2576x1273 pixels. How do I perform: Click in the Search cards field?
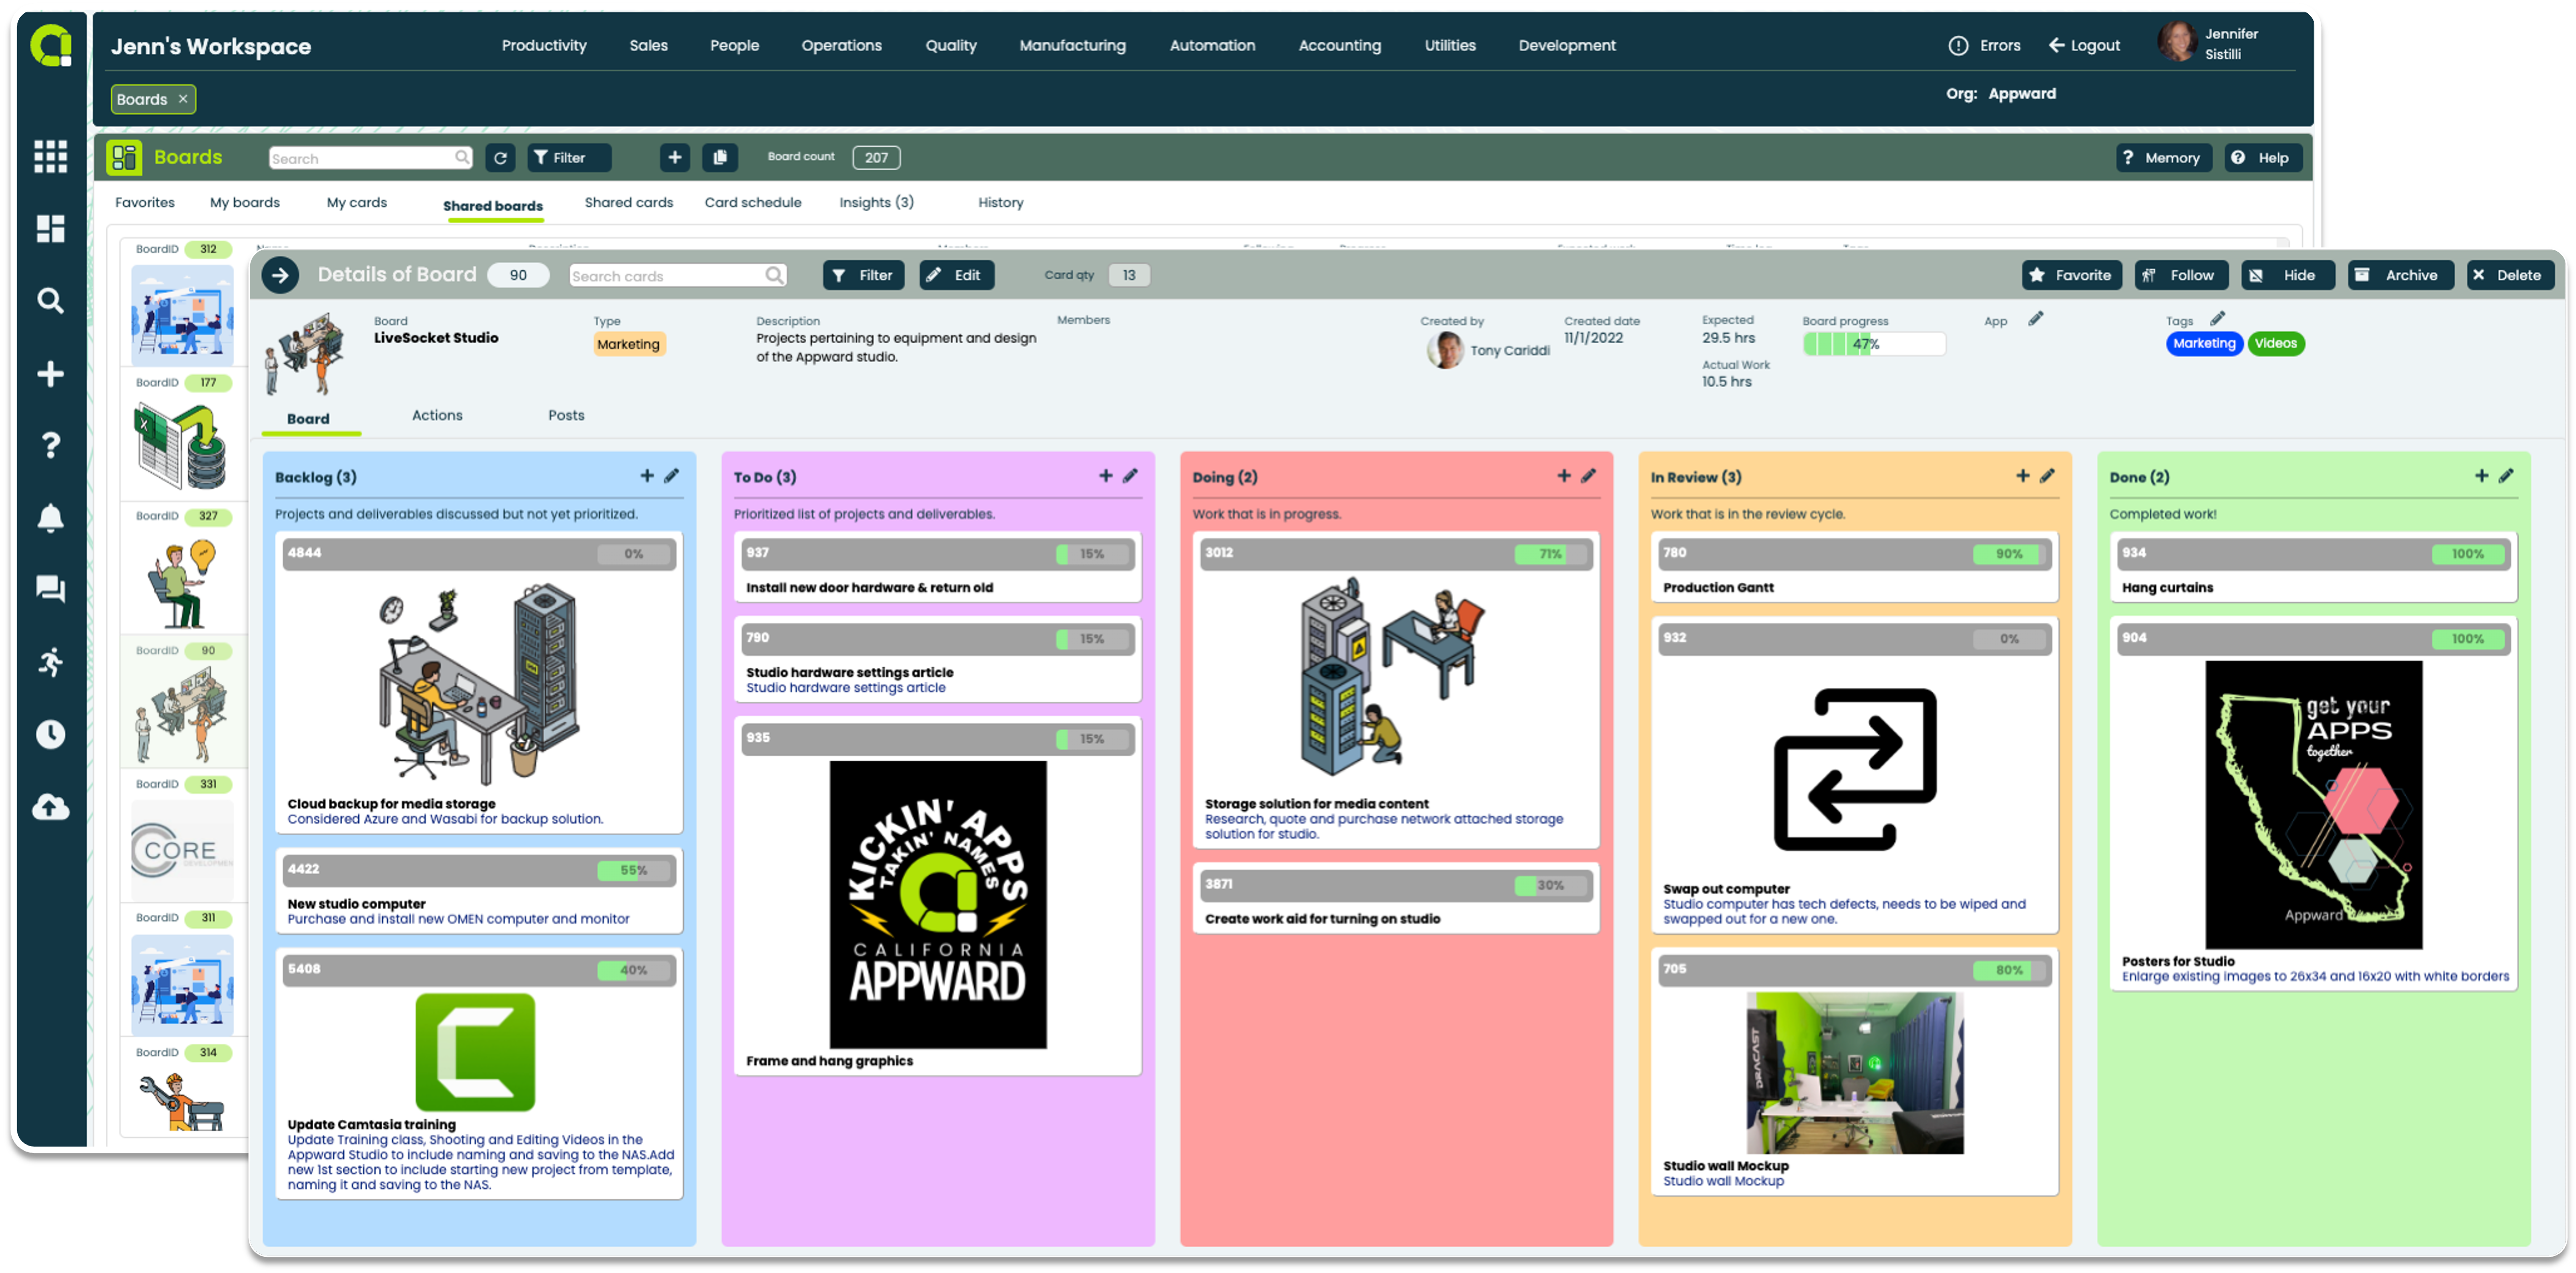pyautogui.click(x=677, y=275)
